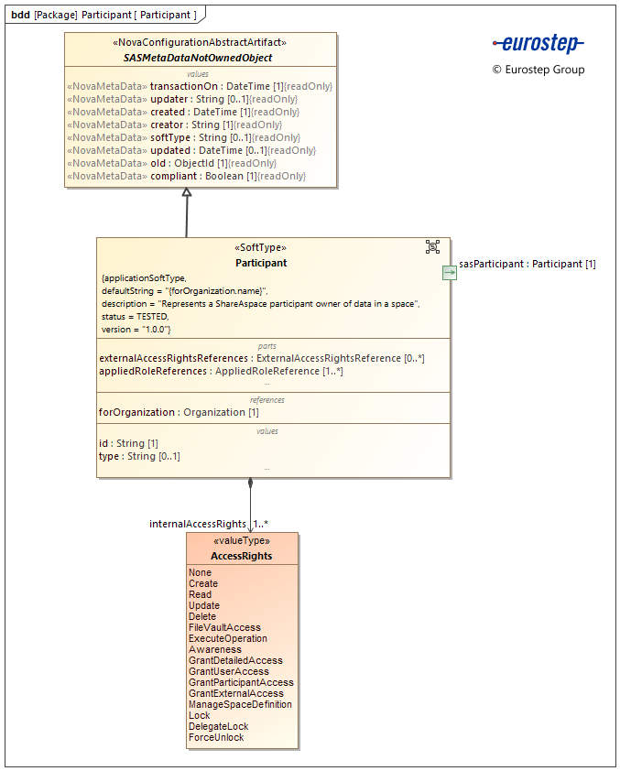Select the green sasParticipant port arrow icon
Viewport: 620px width, 771px height.
[450, 272]
